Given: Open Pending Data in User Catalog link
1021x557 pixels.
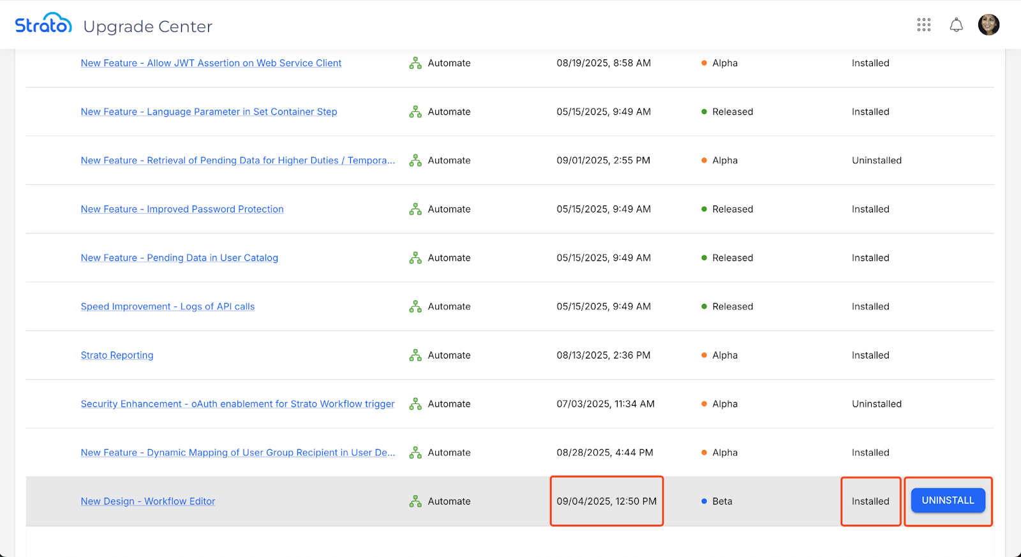Looking at the screenshot, I should 179,258.
